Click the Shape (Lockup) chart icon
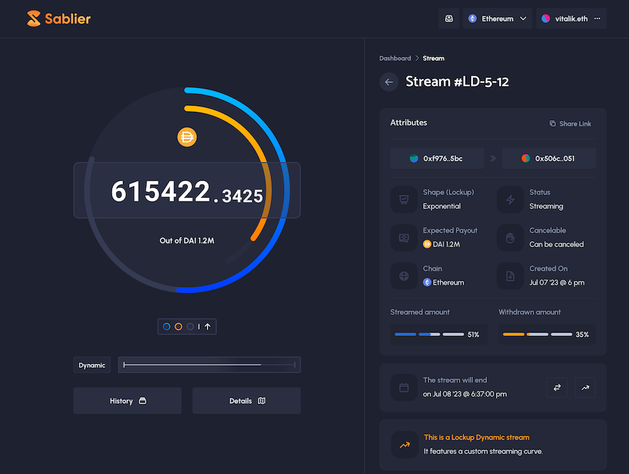The width and height of the screenshot is (629, 474). [404, 199]
